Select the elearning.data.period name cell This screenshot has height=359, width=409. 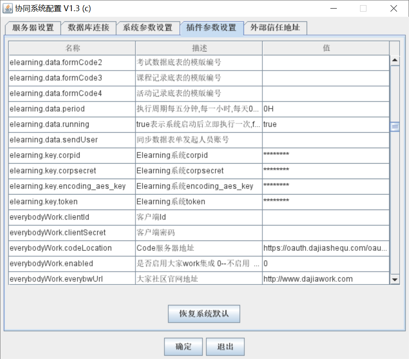tap(72, 109)
